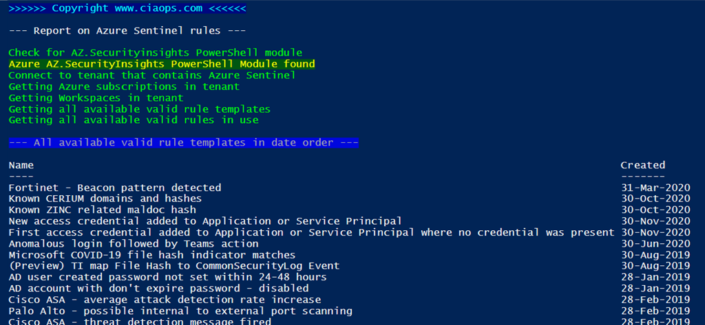The height and width of the screenshot is (325, 705).
Task: Click the All available valid rule templates banner
Action: pos(183,142)
